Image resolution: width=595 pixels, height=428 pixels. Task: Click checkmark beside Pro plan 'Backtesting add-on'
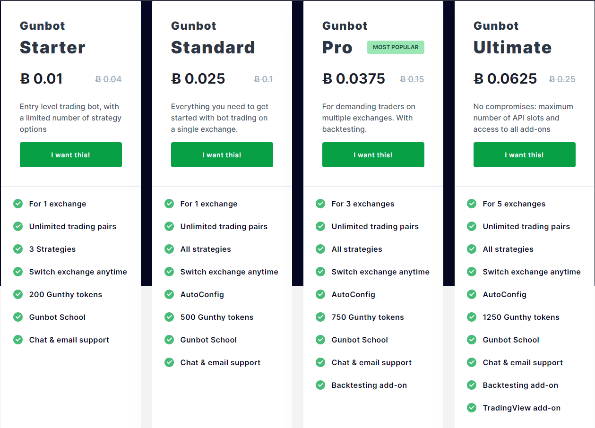320,385
